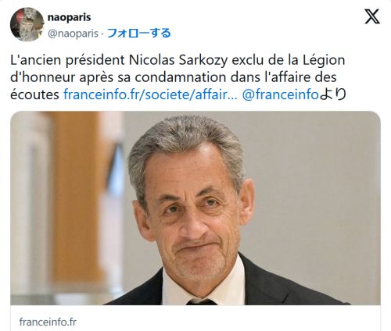Open the naoparis display name
This screenshot has height=331, width=391.
point(70,17)
